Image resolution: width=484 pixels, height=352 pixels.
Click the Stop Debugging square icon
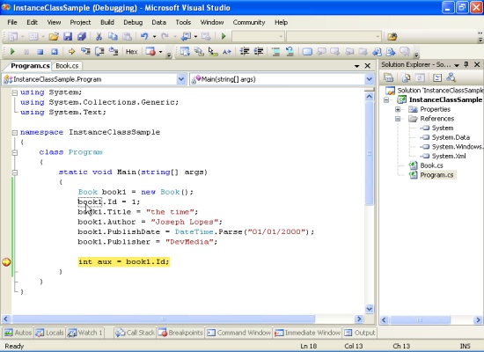point(40,52)
